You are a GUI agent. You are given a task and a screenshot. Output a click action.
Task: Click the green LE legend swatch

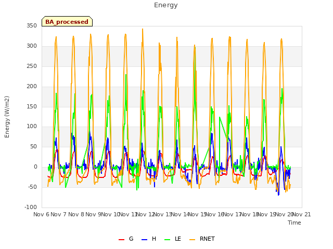[x=168, y=240]
